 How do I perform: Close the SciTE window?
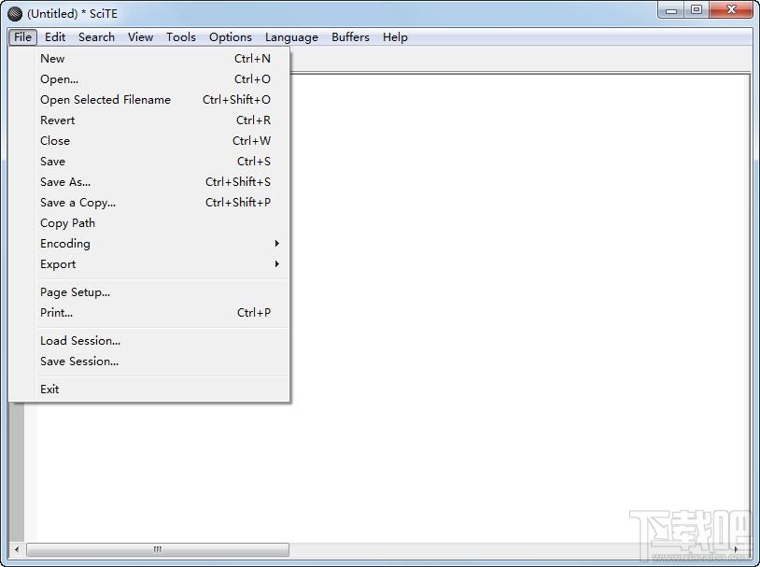[731, 9]
